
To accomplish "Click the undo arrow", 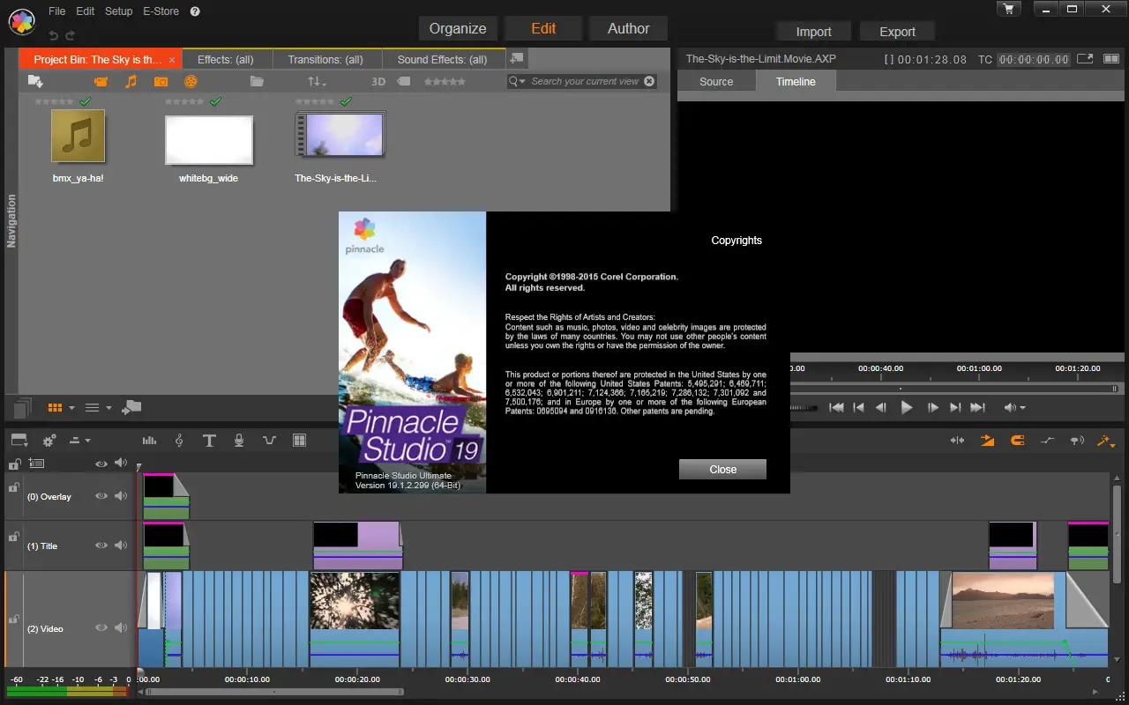I will click(53, 35).
